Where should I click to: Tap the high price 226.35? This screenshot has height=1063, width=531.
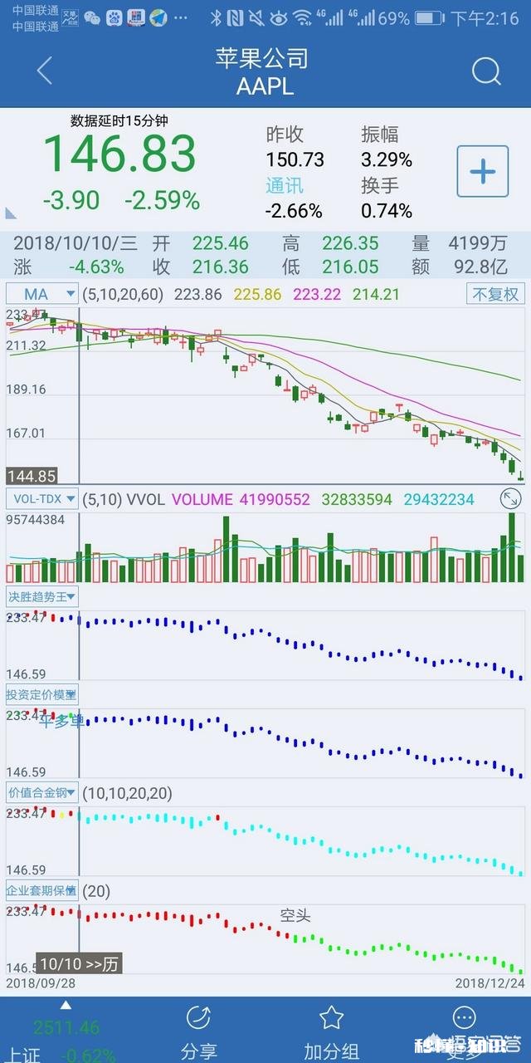click(350, 243)
